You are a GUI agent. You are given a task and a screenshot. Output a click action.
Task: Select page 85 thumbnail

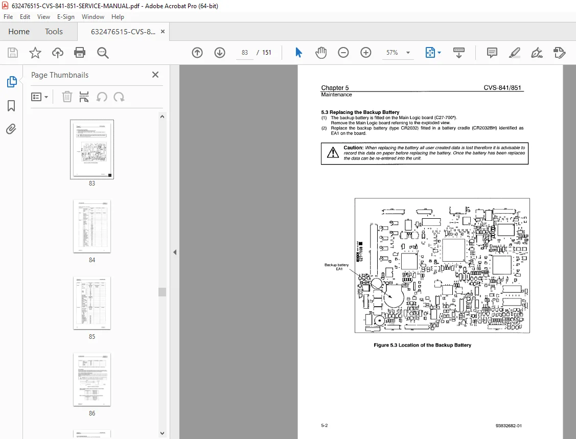[x=92, y=303]
